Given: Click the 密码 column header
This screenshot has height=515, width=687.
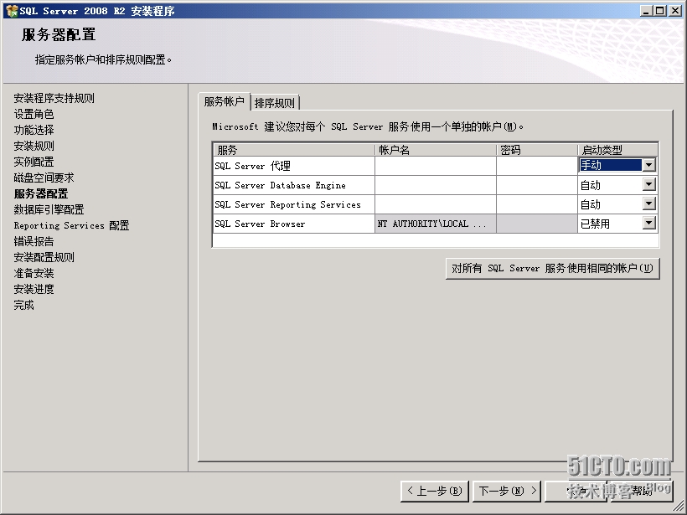Looking at the screenshot, I should pyautogui.click(x=537, y=150).
